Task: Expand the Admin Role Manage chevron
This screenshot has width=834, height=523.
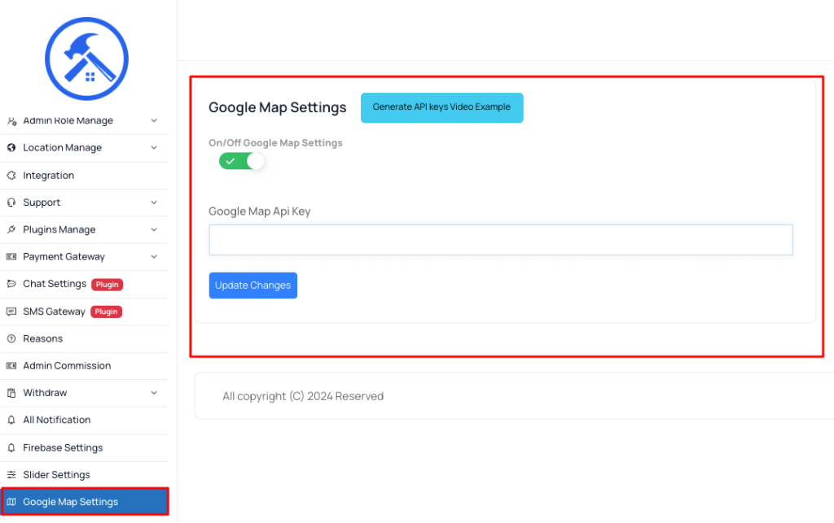Action: coord(154,120)
